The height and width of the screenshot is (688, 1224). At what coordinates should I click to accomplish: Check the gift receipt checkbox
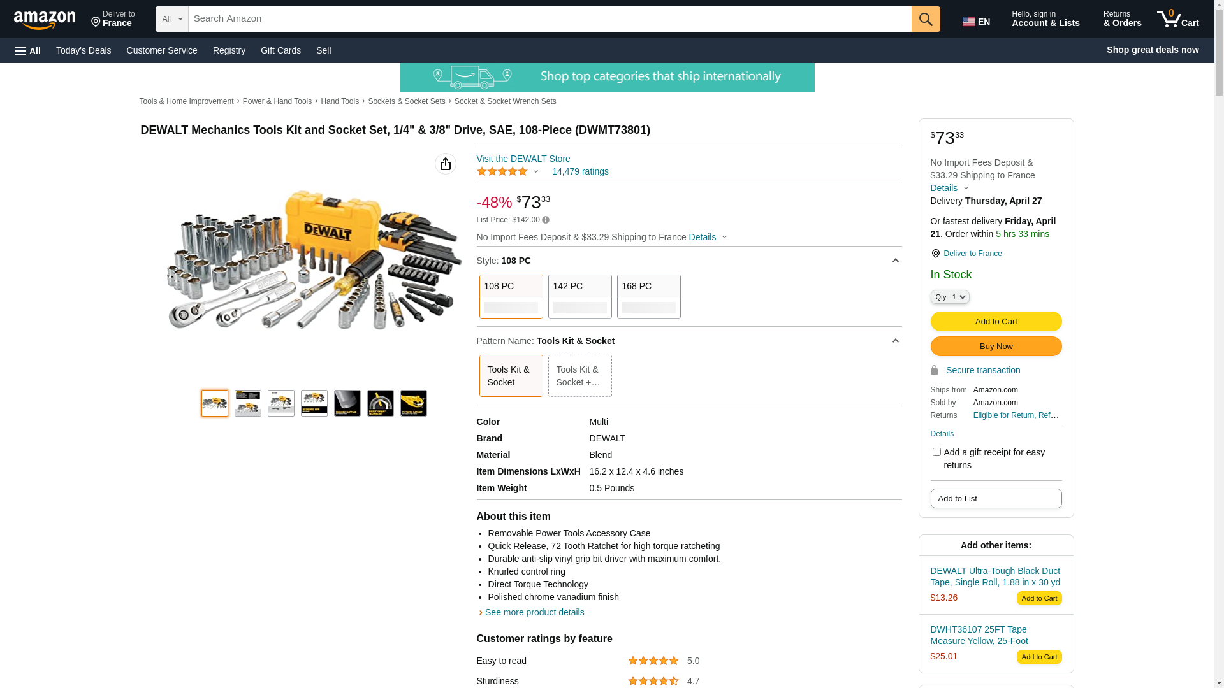(936, 452)
